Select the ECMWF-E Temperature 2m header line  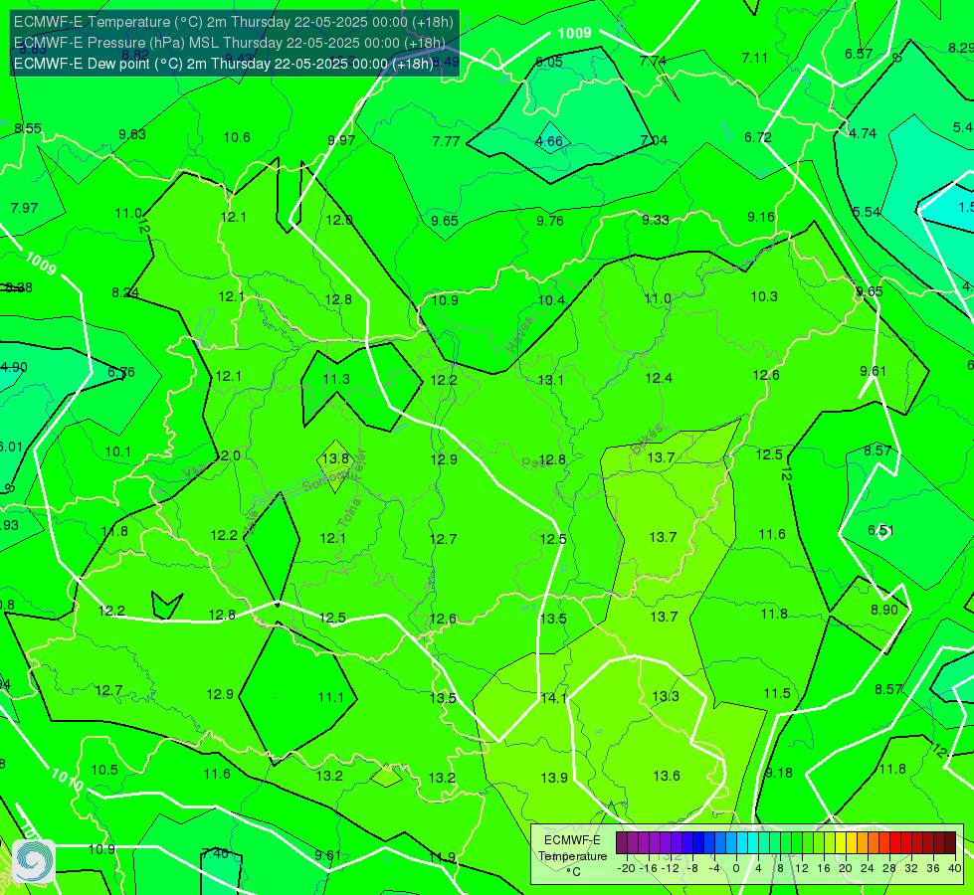point(234,22)
